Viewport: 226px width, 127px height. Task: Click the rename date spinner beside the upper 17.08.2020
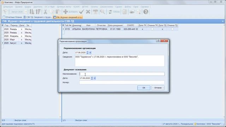[x=87, y=53]
